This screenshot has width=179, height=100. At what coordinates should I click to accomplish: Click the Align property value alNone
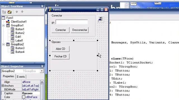click(x=26, y=82)
